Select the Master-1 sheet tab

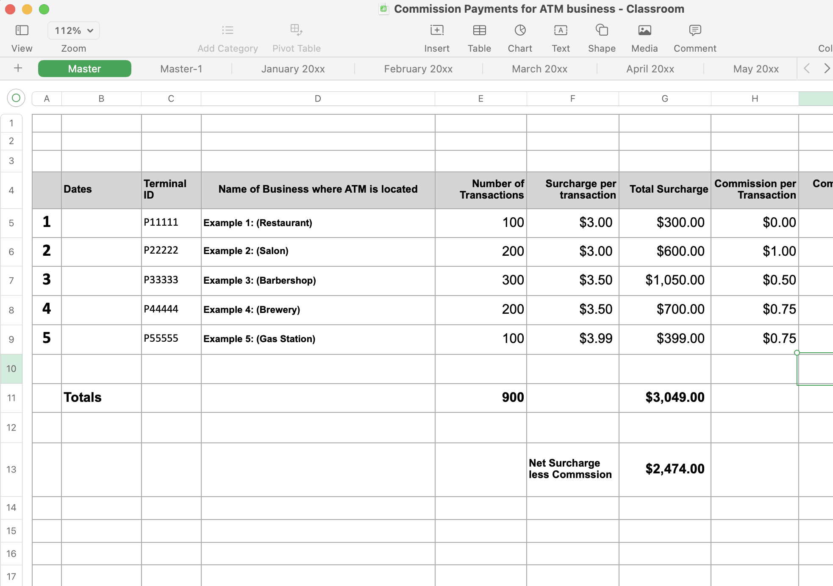181,69
